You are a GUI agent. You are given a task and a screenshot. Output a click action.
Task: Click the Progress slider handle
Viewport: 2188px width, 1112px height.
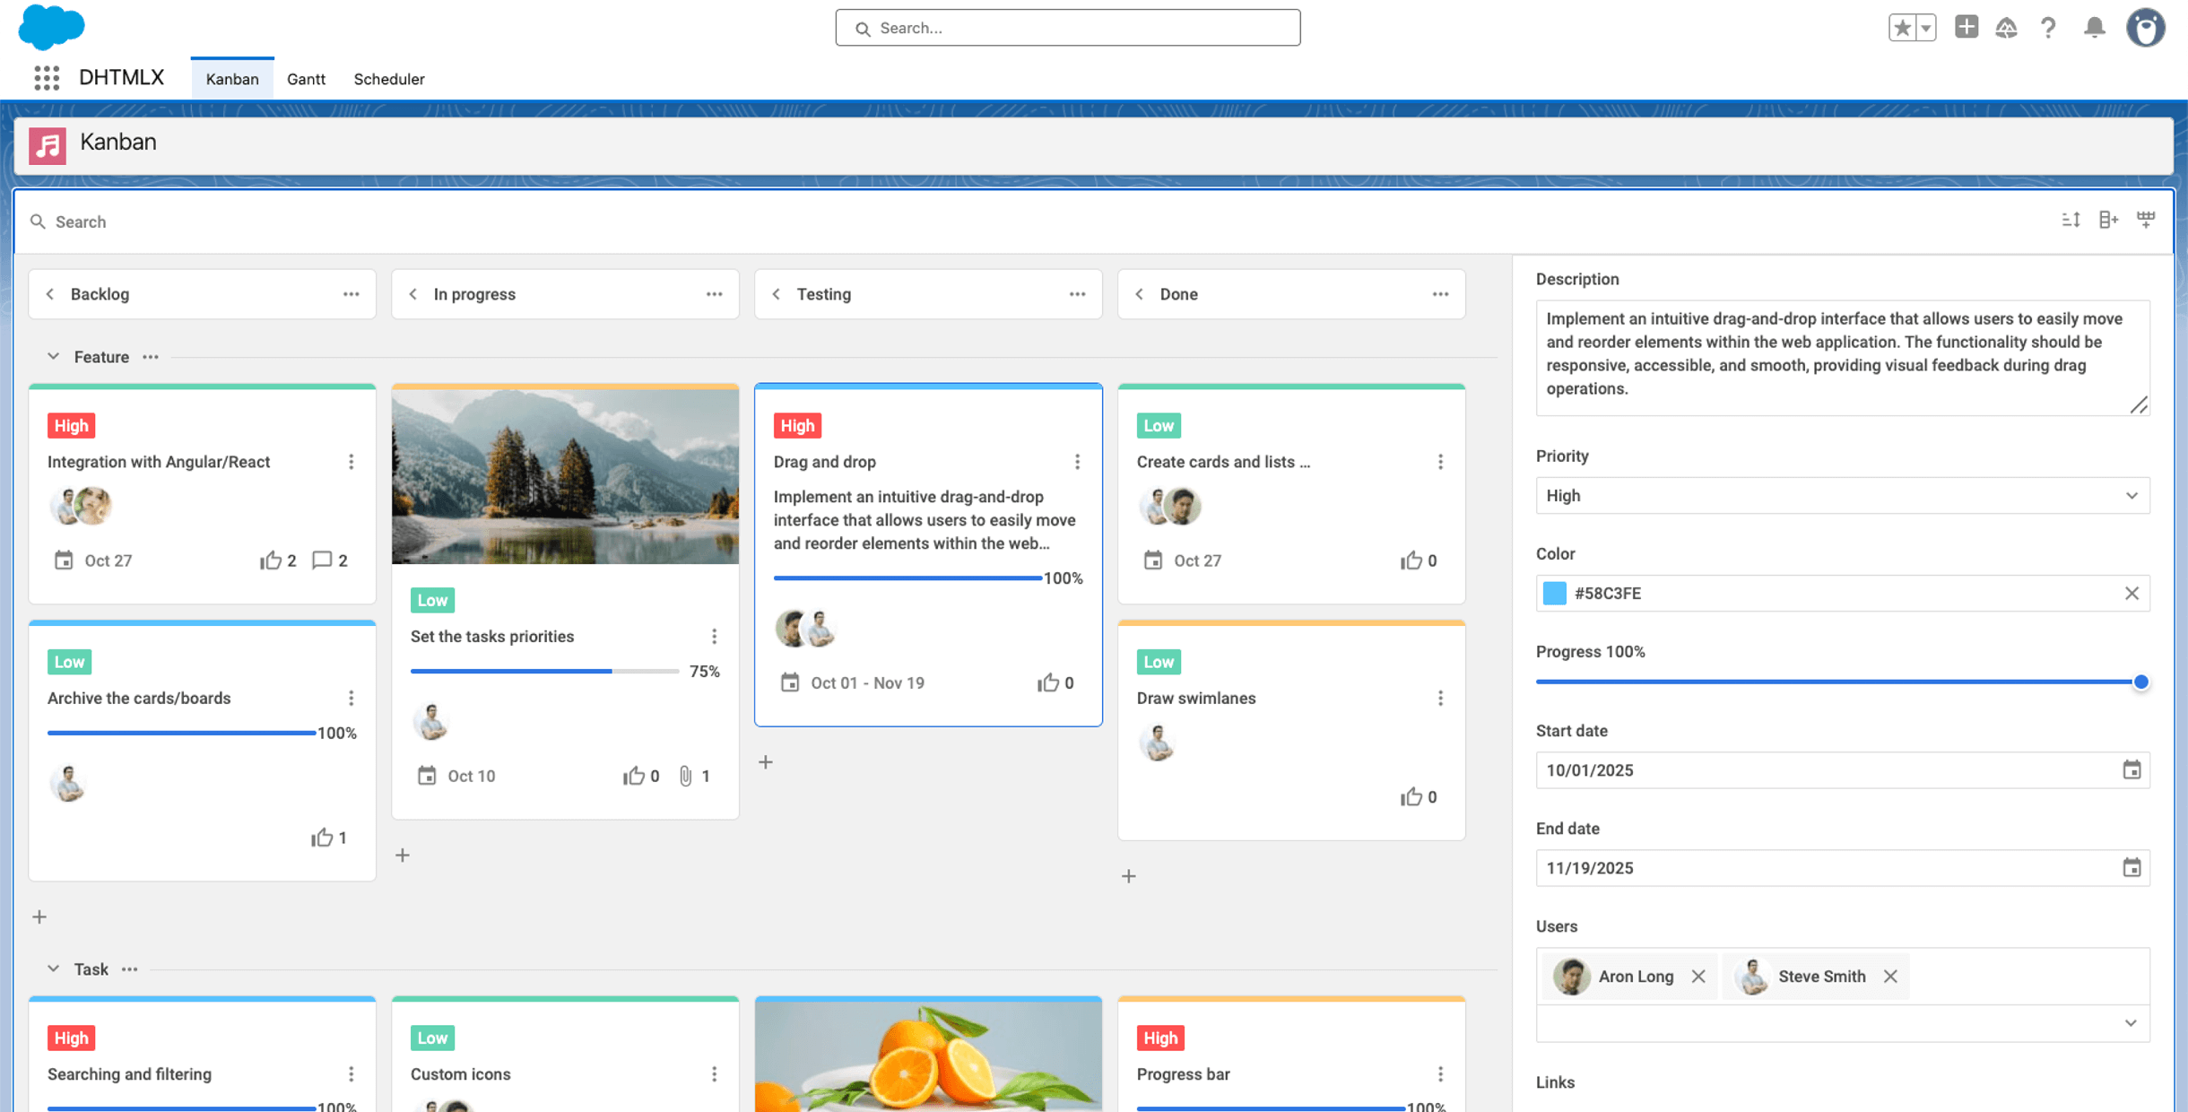point(2140,682)
